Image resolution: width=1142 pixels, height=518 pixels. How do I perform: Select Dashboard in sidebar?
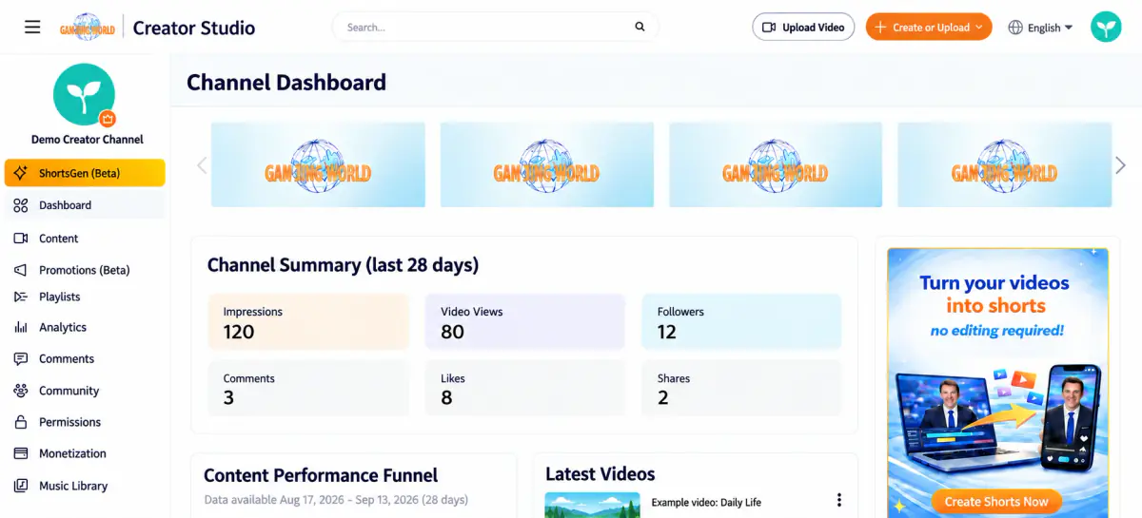pyautogui.click(x=85, y=205)
